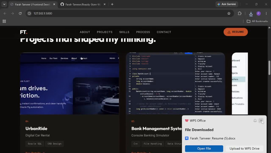The width and height of the screenshot is (271, 153).
Task: View site information icon in address bar
Action: click(29, 13)
